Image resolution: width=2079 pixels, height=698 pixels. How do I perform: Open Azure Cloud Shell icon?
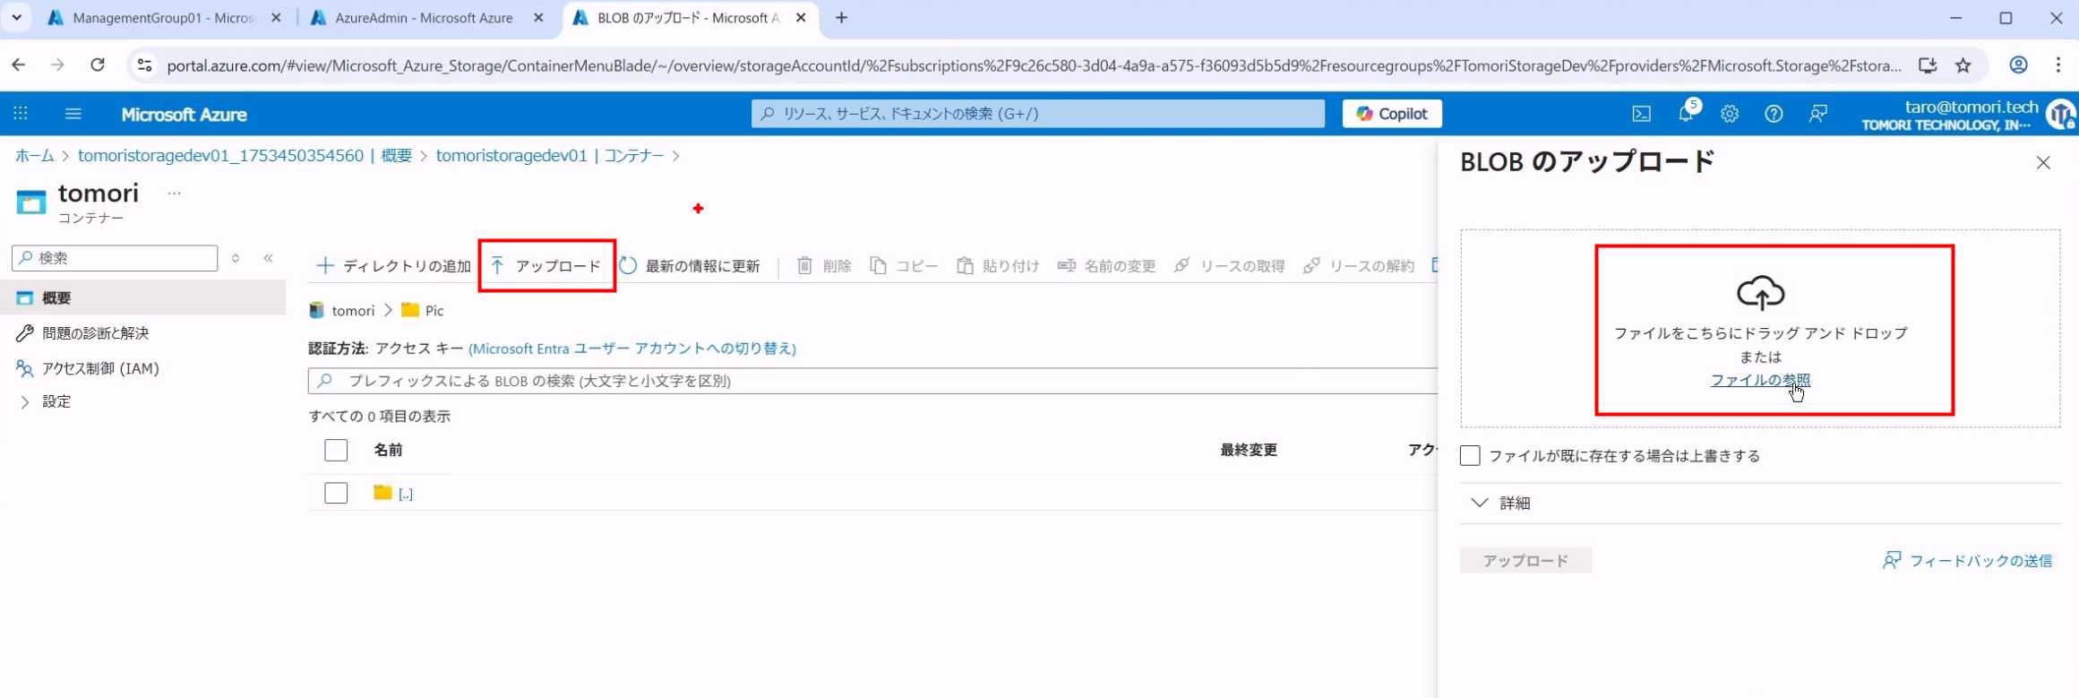click(x=1641, y=114)
